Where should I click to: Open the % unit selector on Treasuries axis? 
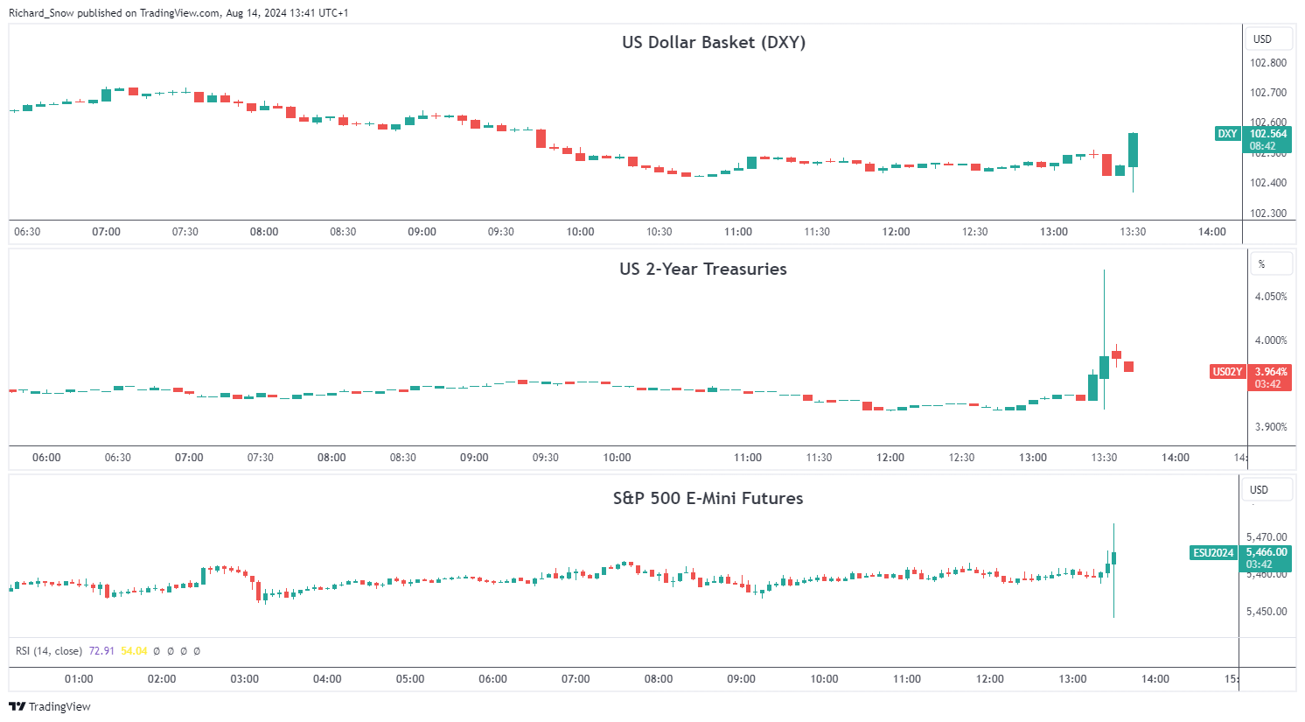[1270, 263]
